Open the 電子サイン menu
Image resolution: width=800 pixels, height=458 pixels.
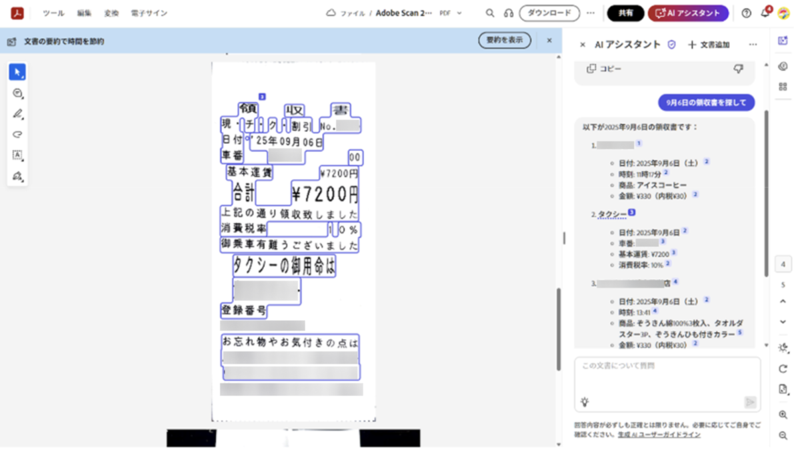click(x=149, y=13)
